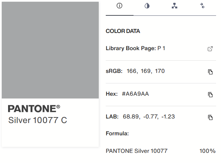
Task: Click the Silver 10077 C name label
Action: click(x=38, y=120)
